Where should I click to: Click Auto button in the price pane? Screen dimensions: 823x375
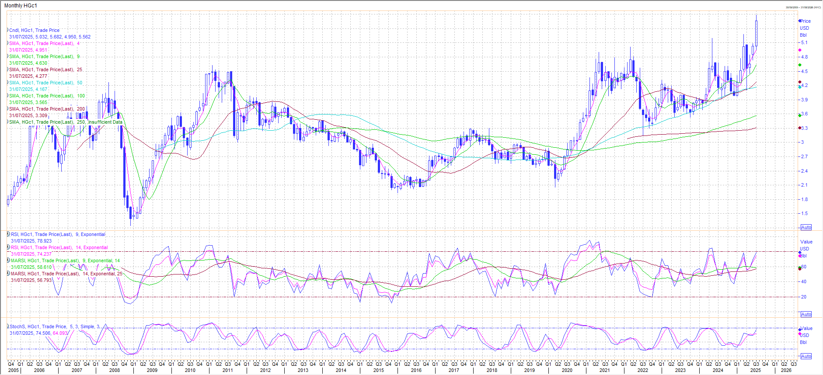[806, 227]
